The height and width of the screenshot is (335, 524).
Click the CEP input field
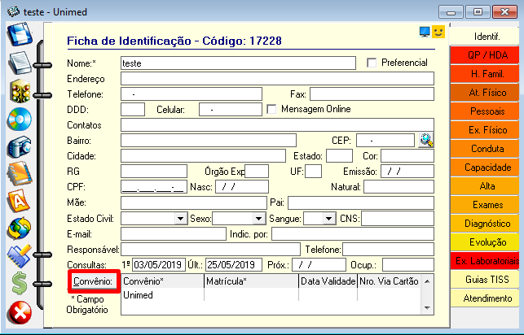385,141
